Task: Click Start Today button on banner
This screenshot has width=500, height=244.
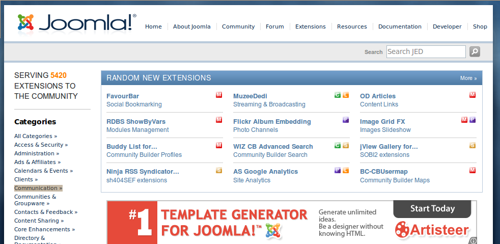Action: [x=432, y=208]
